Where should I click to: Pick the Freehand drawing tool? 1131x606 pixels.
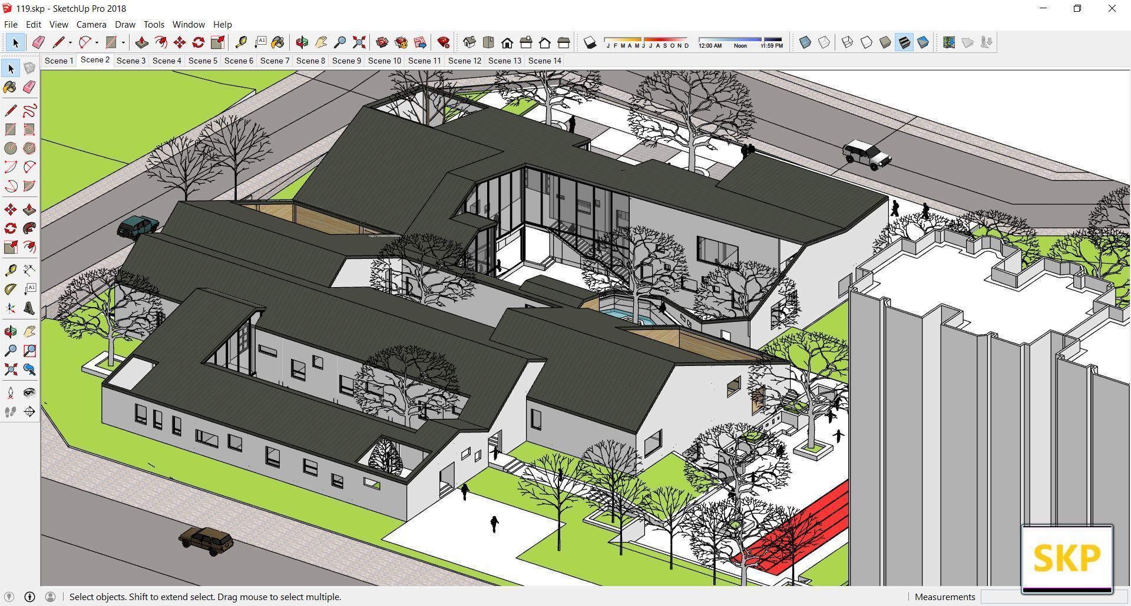(x=29, y=111)
